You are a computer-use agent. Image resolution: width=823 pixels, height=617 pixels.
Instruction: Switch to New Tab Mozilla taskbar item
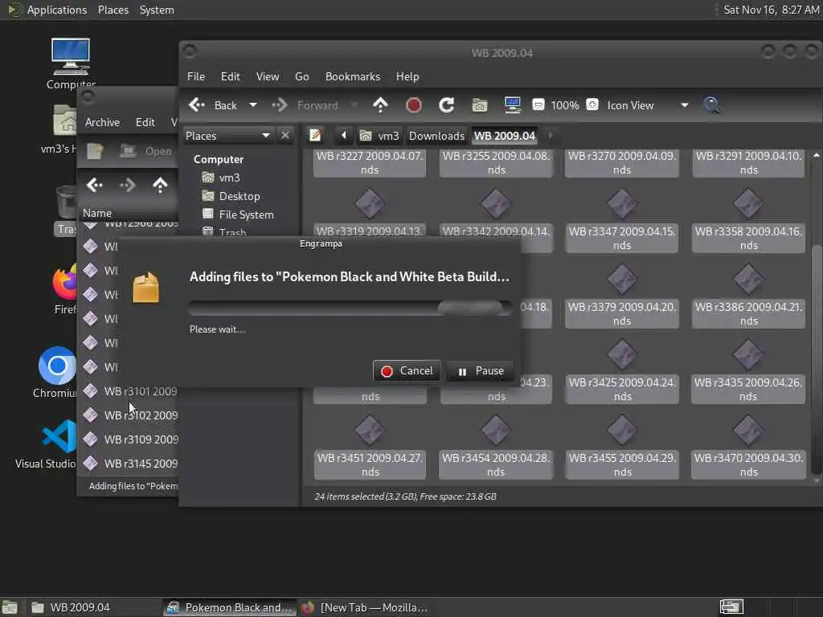[x=366, y=607]
